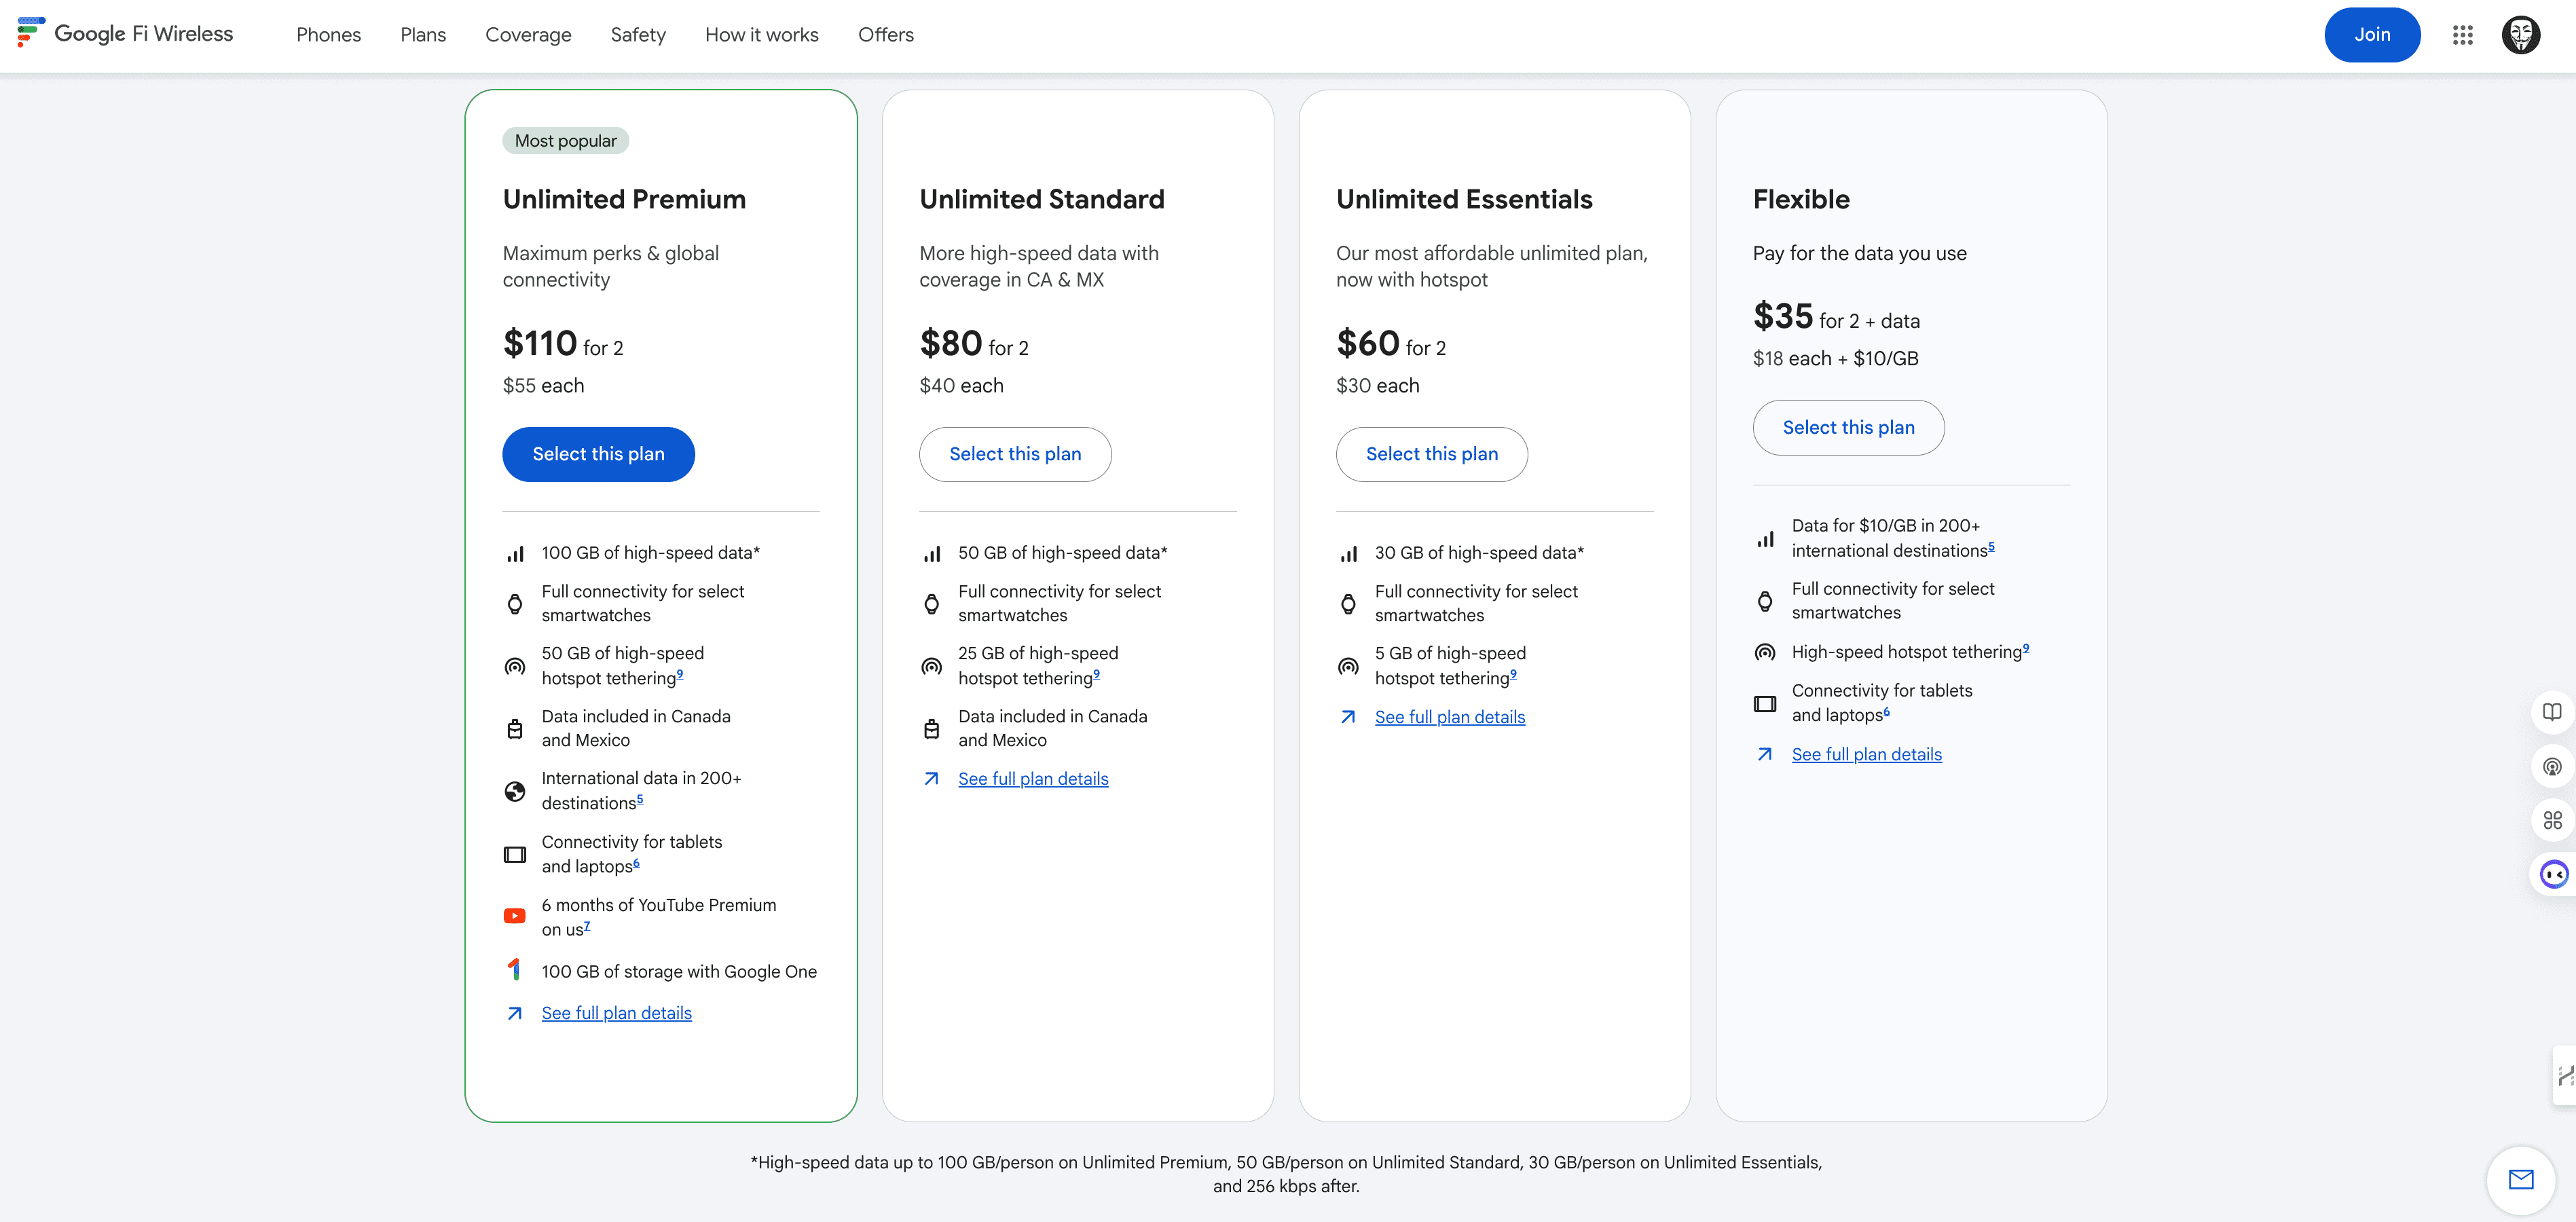See full plan details for the Flexible plan
Viewport: 2576px width, 1222px height.
[1866, 754]
